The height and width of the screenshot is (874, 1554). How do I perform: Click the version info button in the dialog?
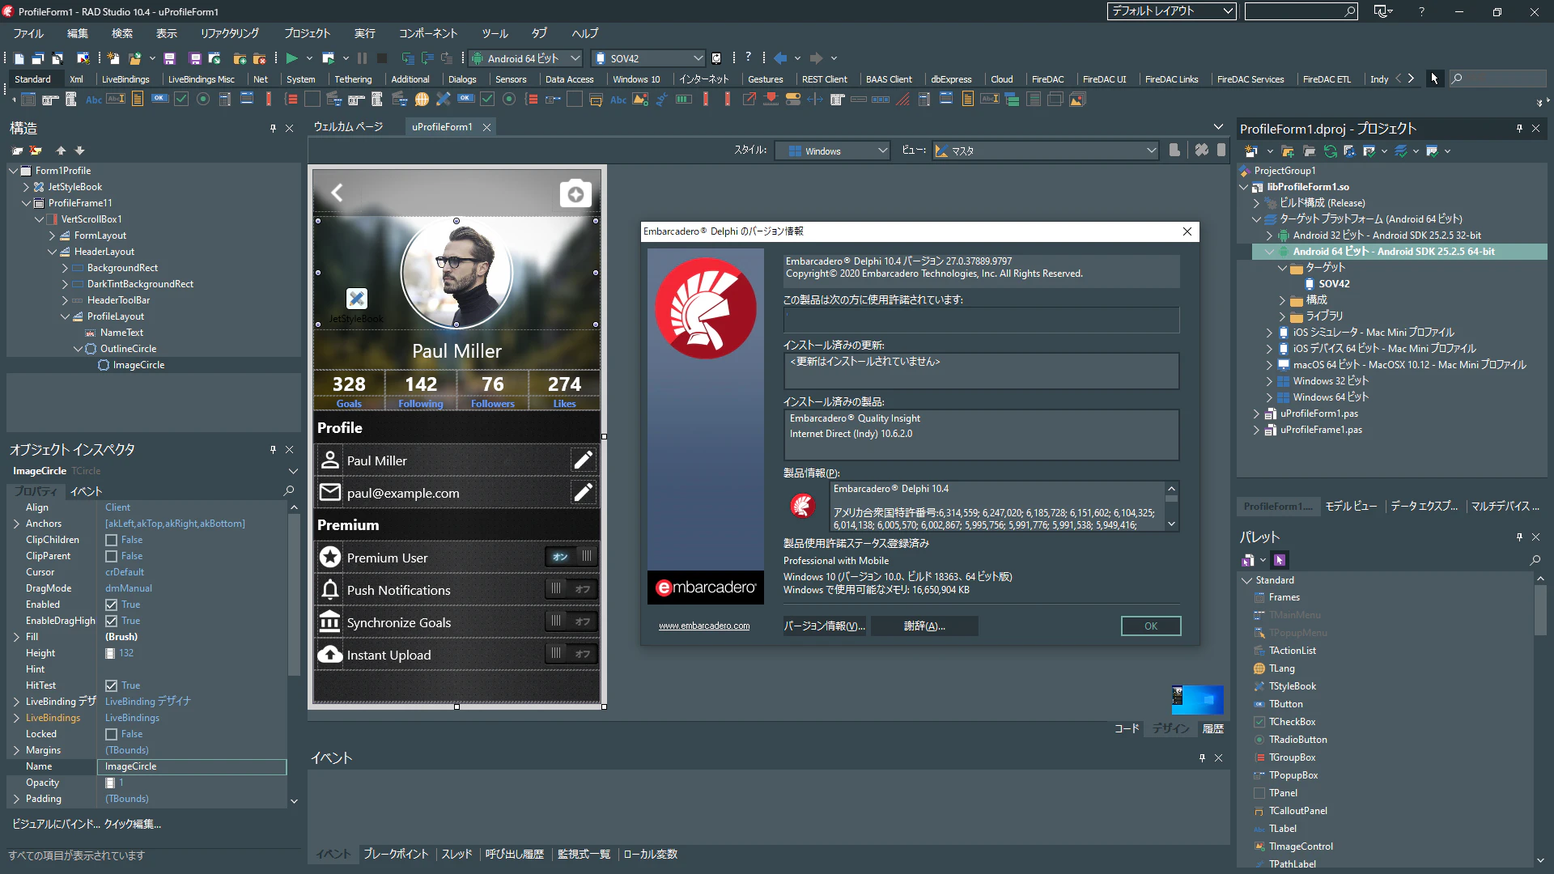(825, 626)
